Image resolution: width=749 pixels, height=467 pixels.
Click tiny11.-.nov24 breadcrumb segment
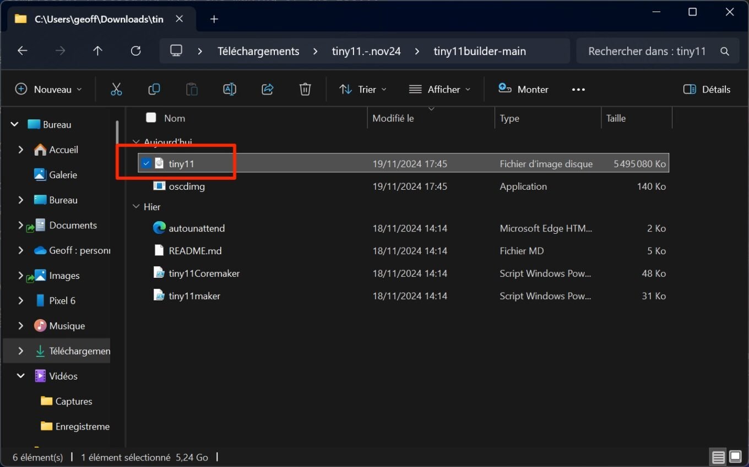pyautogui.click(x=366, y=51)
